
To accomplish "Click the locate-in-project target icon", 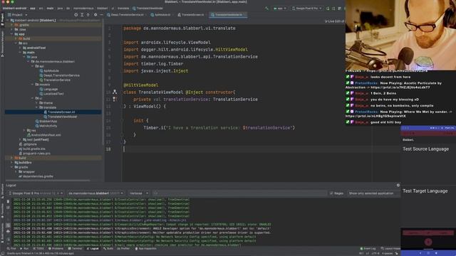I will [76, 15].
